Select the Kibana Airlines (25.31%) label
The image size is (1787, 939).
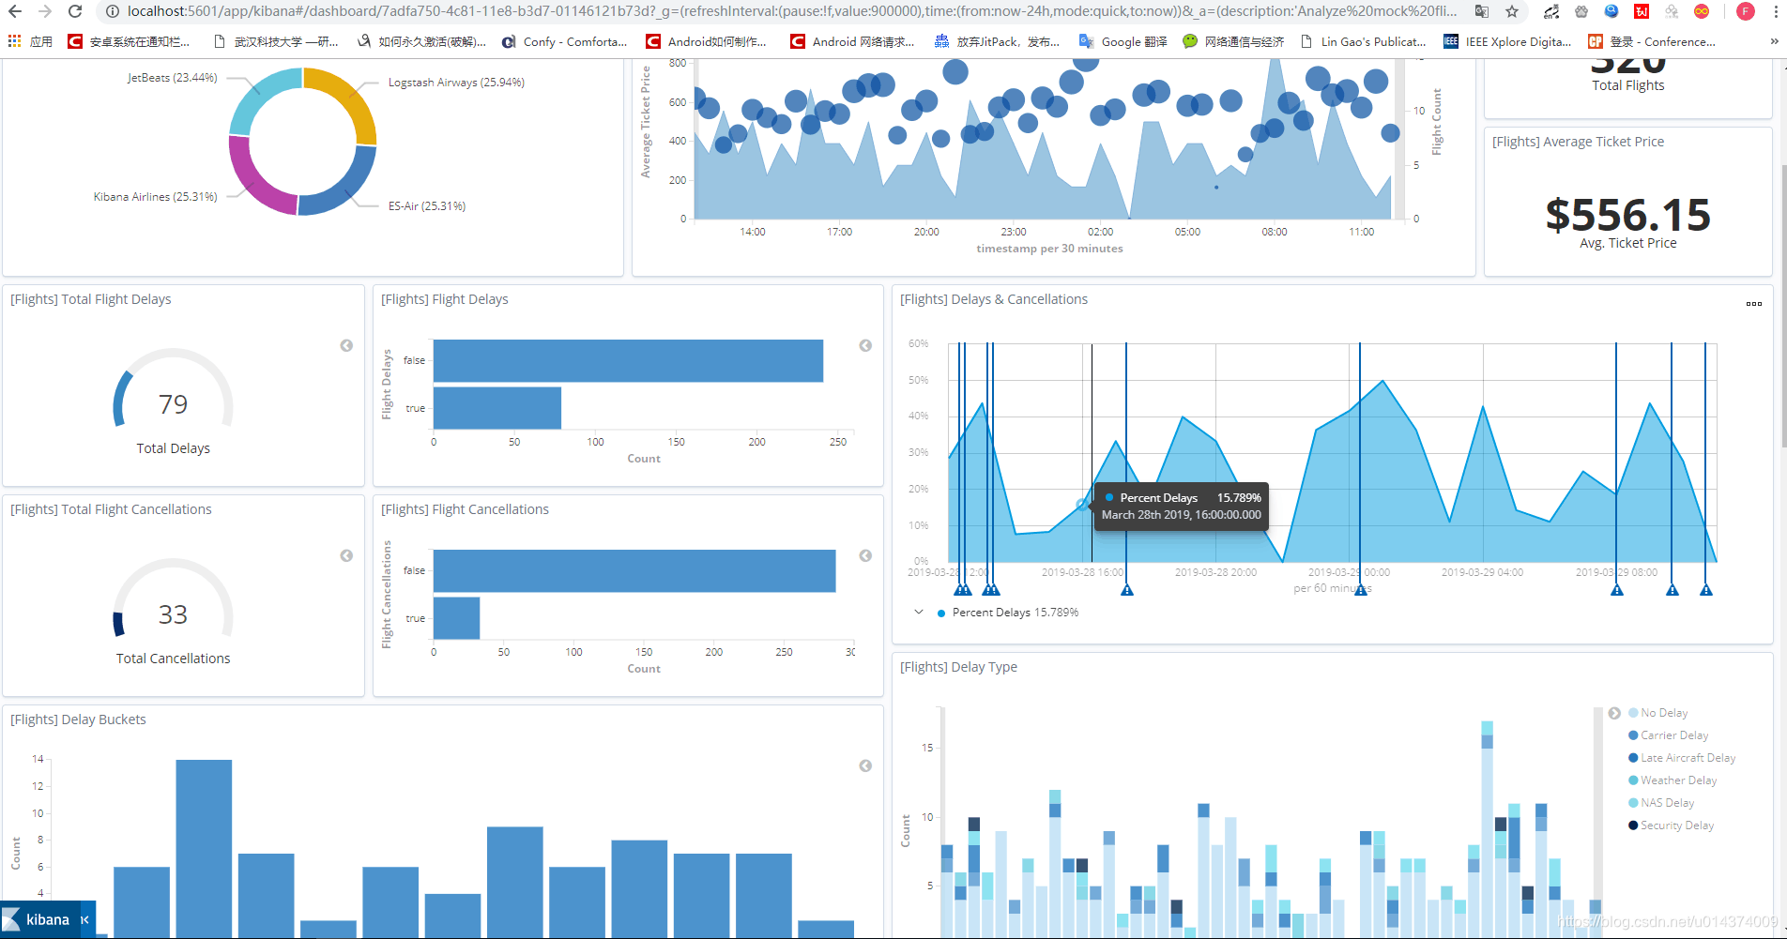pos(155,197)
